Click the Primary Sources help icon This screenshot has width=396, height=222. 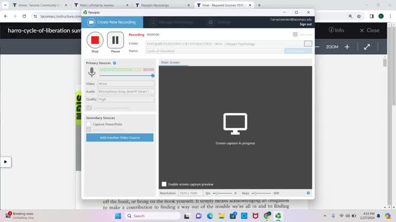(x=115, y=63)
